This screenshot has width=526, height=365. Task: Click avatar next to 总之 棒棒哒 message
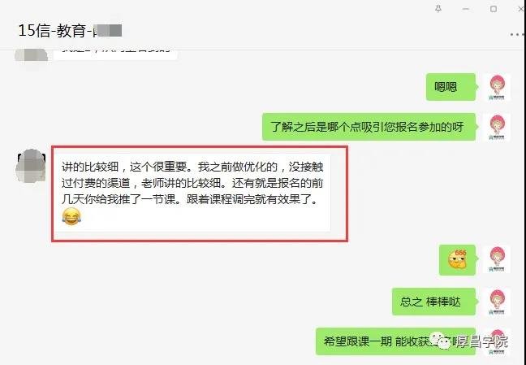click(x=497, y=302)
